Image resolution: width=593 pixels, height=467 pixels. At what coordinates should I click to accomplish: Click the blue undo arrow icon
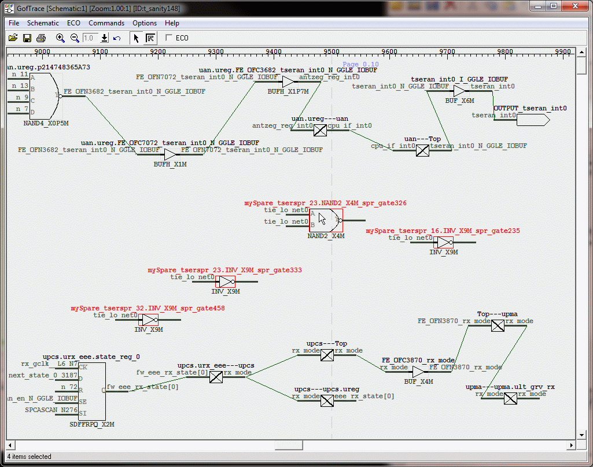(117, 38)
